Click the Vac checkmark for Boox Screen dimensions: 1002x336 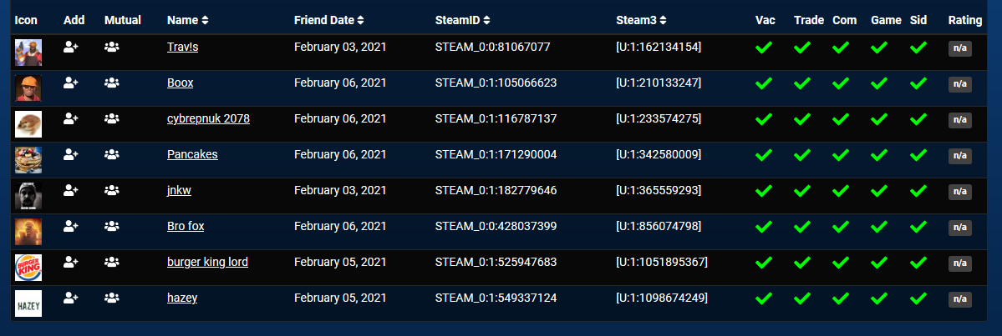tap(763, 83)
